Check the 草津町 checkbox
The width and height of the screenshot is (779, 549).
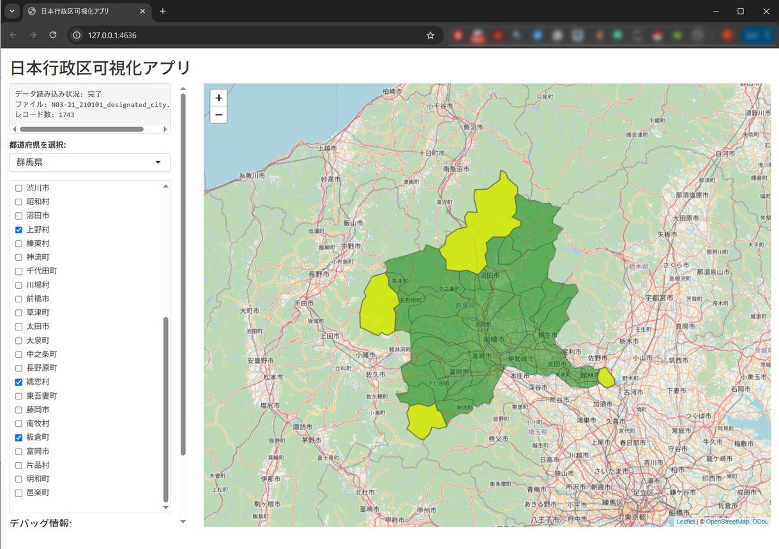[x=19, y=313]
